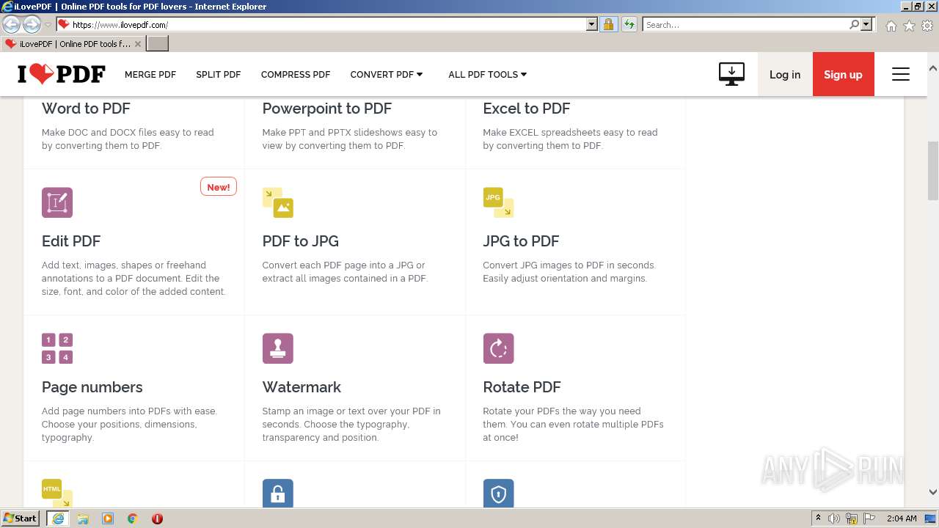Click the browser Forward arrow
This screenshot has height=528, width=939.
click(32, 24)
